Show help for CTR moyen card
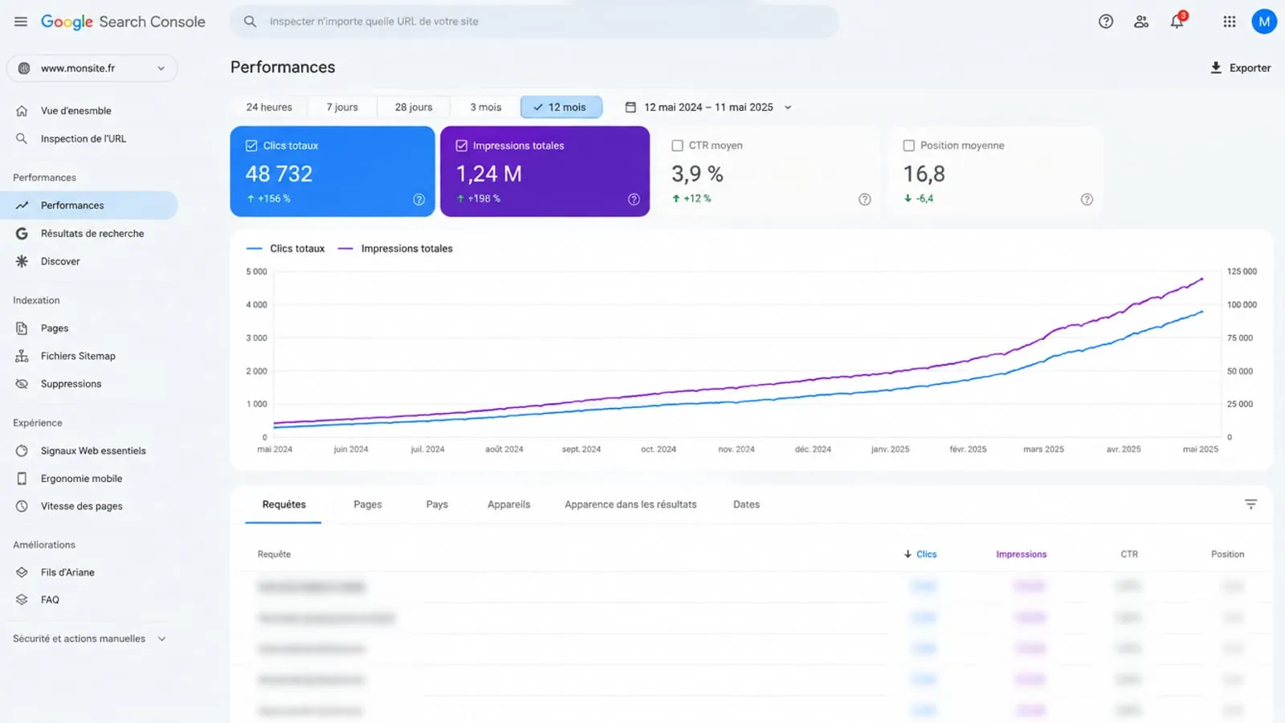1285x723 pixels. pyautogui.click(x=864, y=199)
